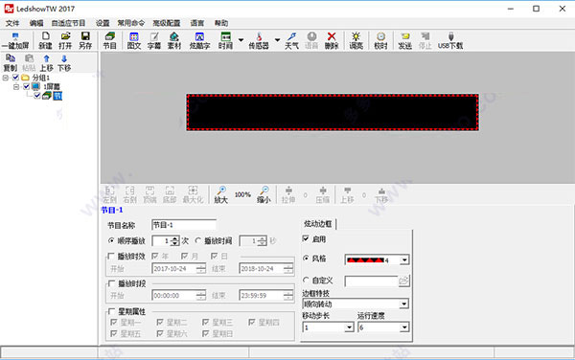This screenshot has width=575, height=360.
Task: Open the 边框特技 顺向转动 dropdown
Action: [356, 304]
